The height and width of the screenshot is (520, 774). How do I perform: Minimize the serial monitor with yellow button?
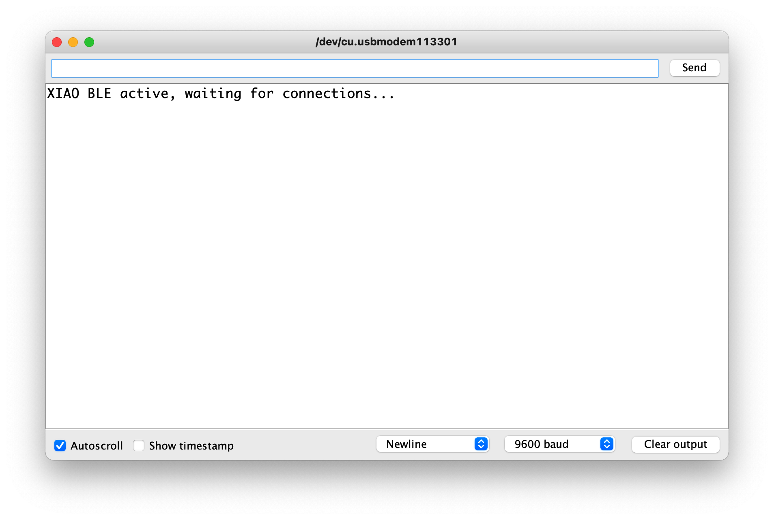[73, 42]
